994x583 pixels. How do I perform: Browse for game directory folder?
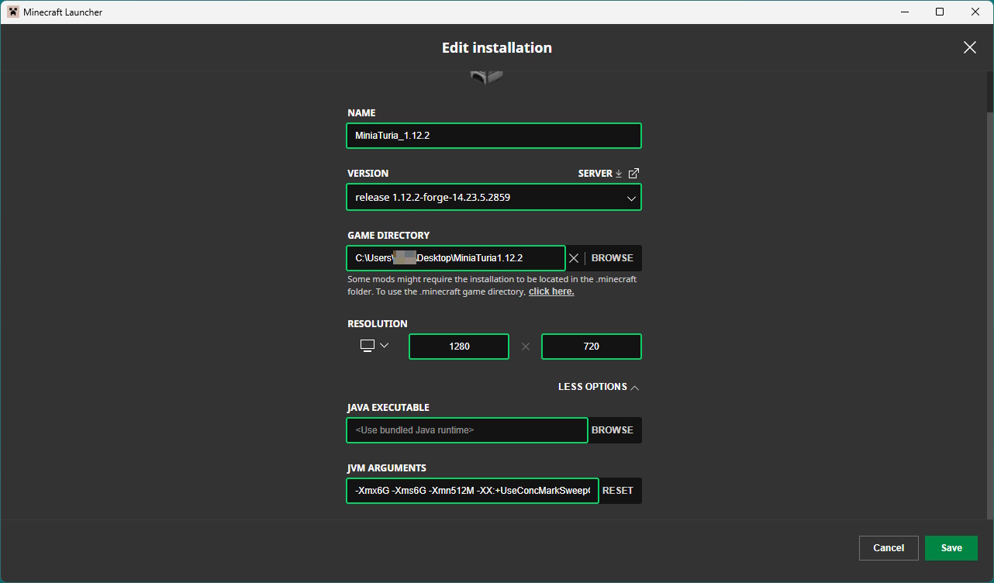613,258
